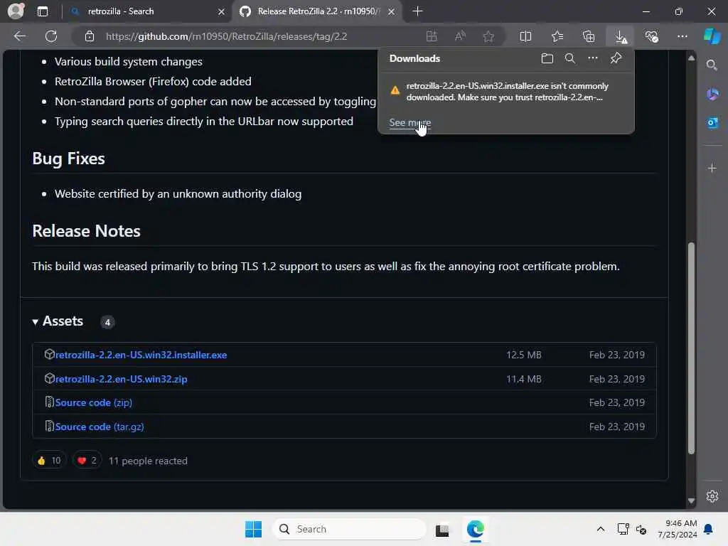The height and width of the screenshot is (546, 728).
Task: Open downloads folder icon in Downloads panel
Action: 547,58
